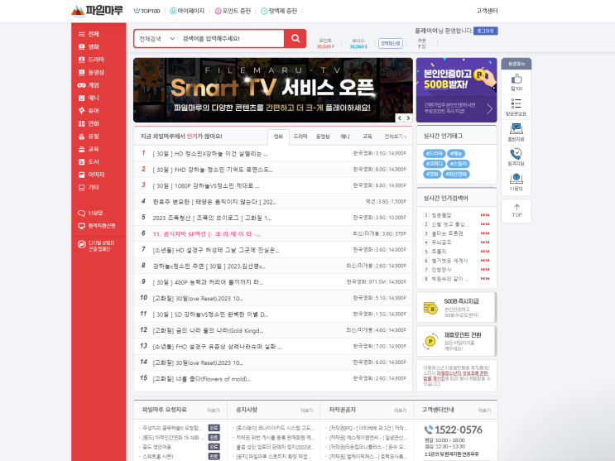Select the 이미지 picture icon
This screenshot has width=615, height=461.
(82, 175)
